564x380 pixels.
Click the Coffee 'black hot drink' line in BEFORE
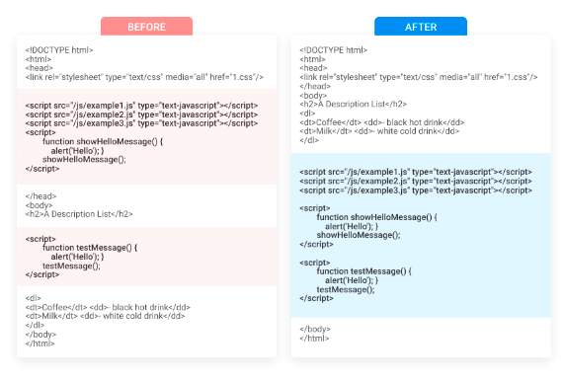tap(108, 307)
